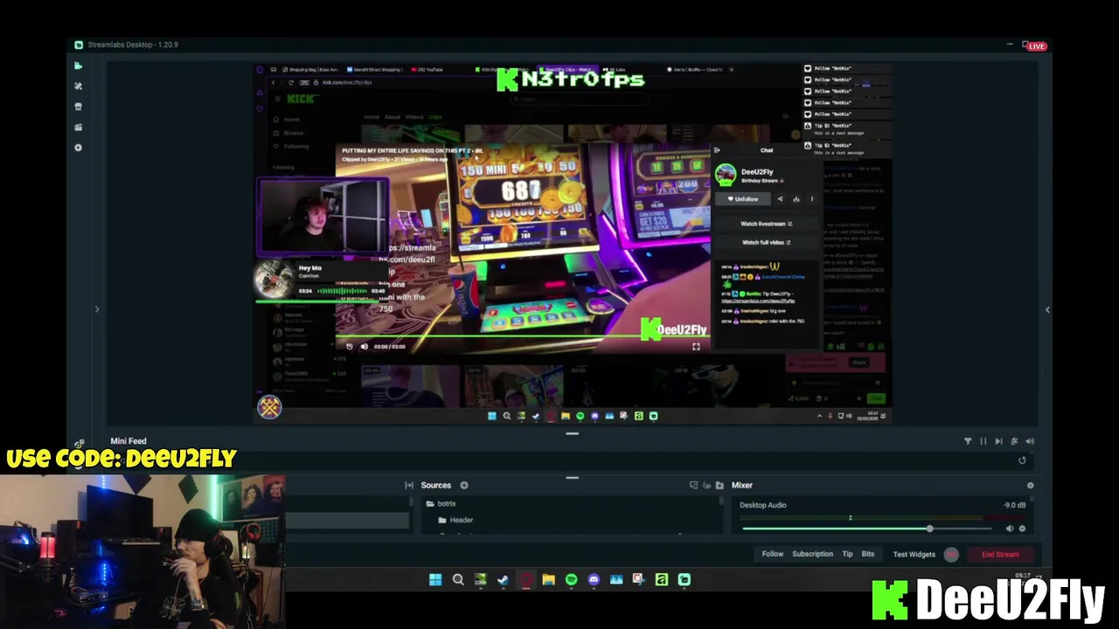Click the Add Source plus icon

(464, 485)
